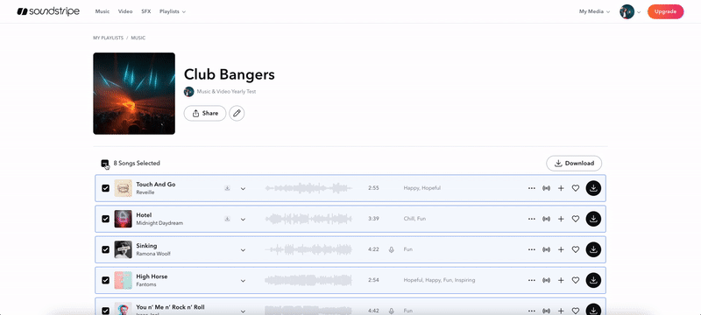Download all selected songs
This screenshot has width=701, height=315.
(574, 164)
